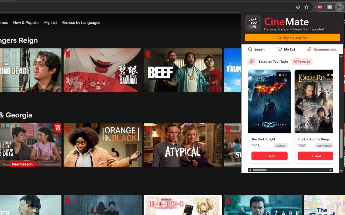345x215 pixels.
Task: Open the Death Note title card
Action: click(x=183, y=205)
